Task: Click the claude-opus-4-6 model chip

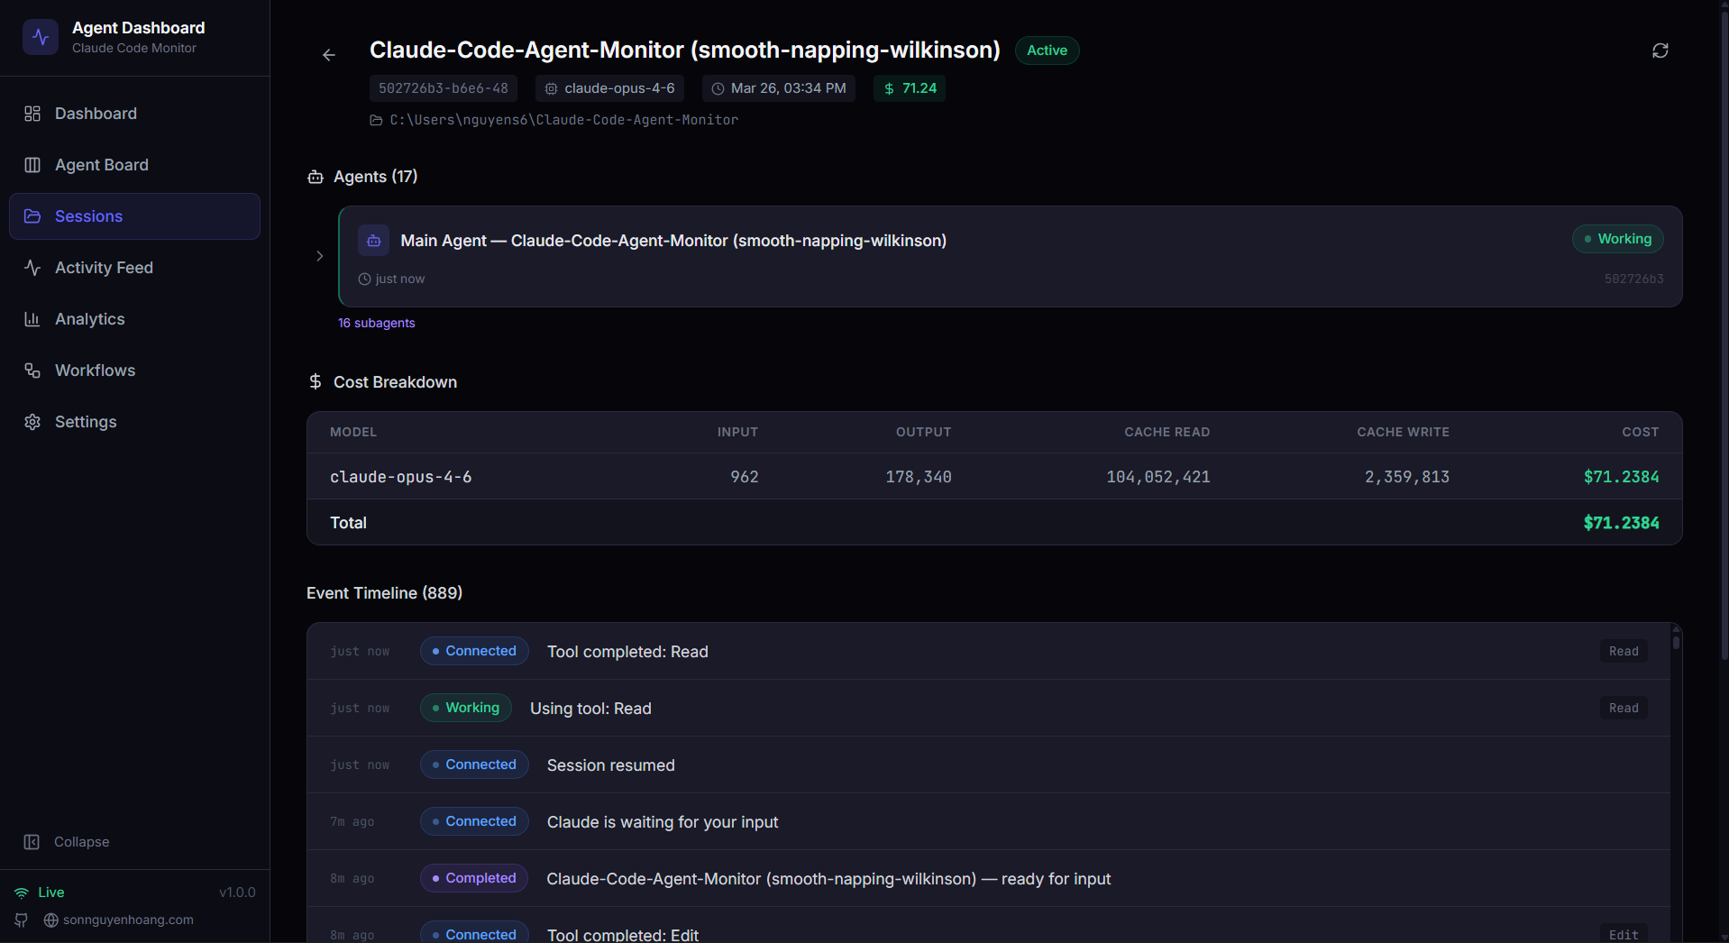Action: coord(610,88)
